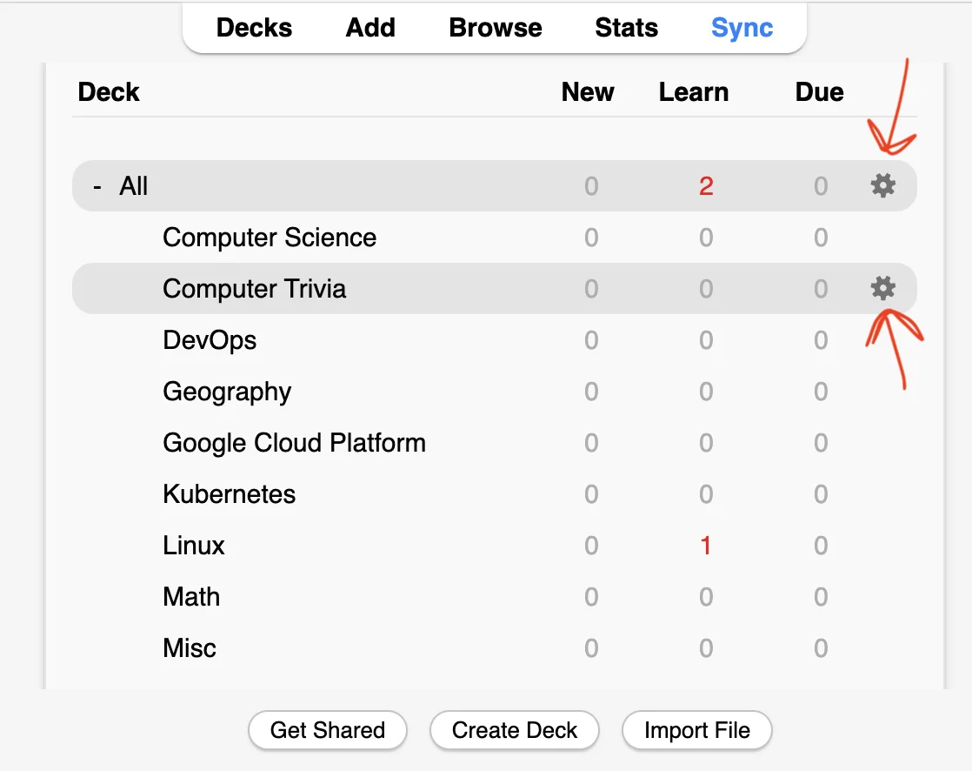972x771 pixels.
Task: Sync the collection
Action: click(742, 28)
